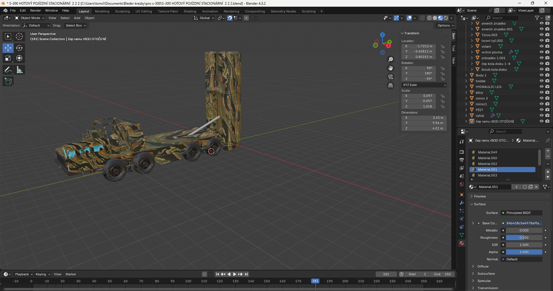
Task: Click the Roughness slider
Action: click(x=524, y=237)
